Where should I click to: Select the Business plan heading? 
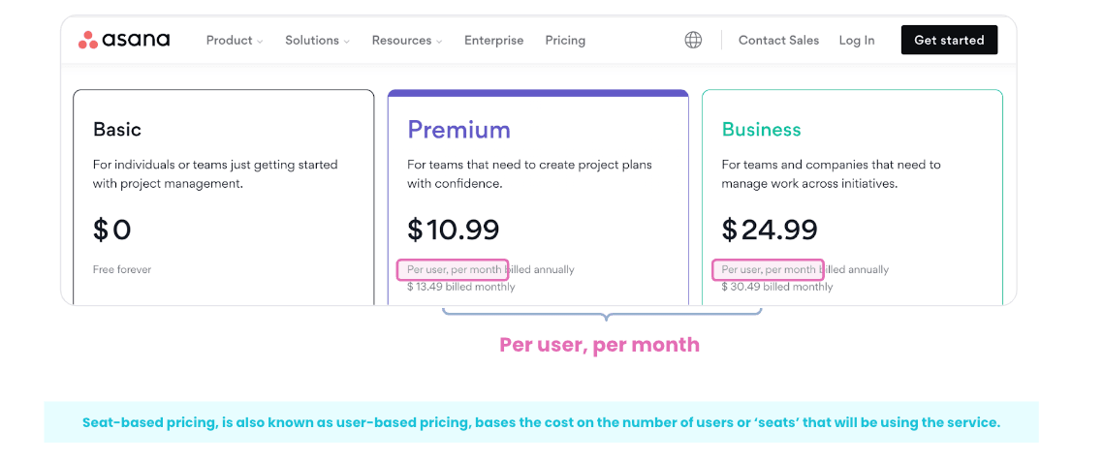[761, 130]
